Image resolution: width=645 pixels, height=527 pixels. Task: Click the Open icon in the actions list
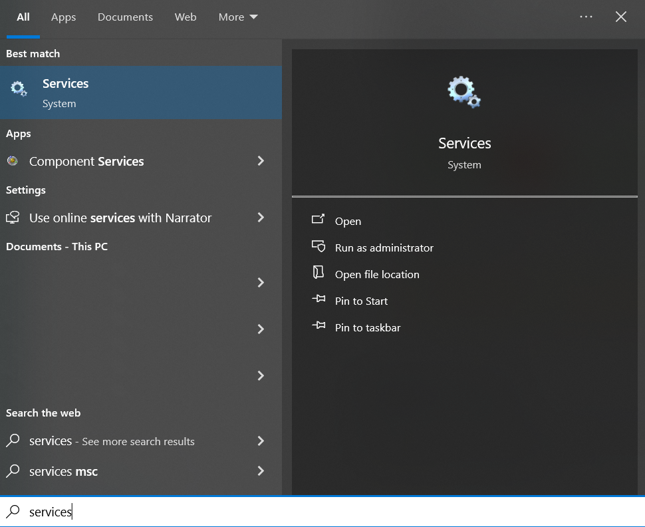pyautogui.click(x=318, y=219)
